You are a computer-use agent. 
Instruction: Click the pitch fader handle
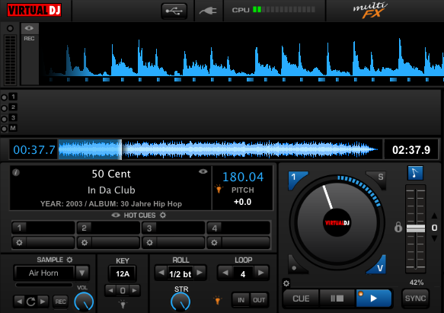pyautogui.click(x=416, y=228)
